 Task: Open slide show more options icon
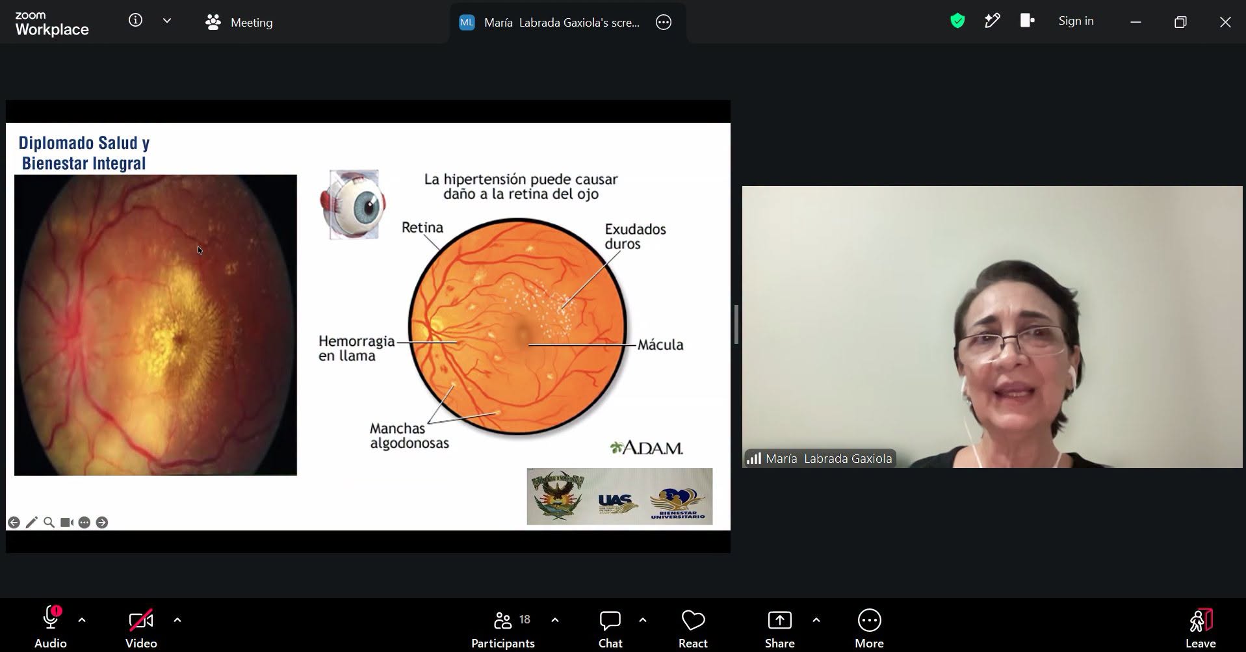click(84, 523)
